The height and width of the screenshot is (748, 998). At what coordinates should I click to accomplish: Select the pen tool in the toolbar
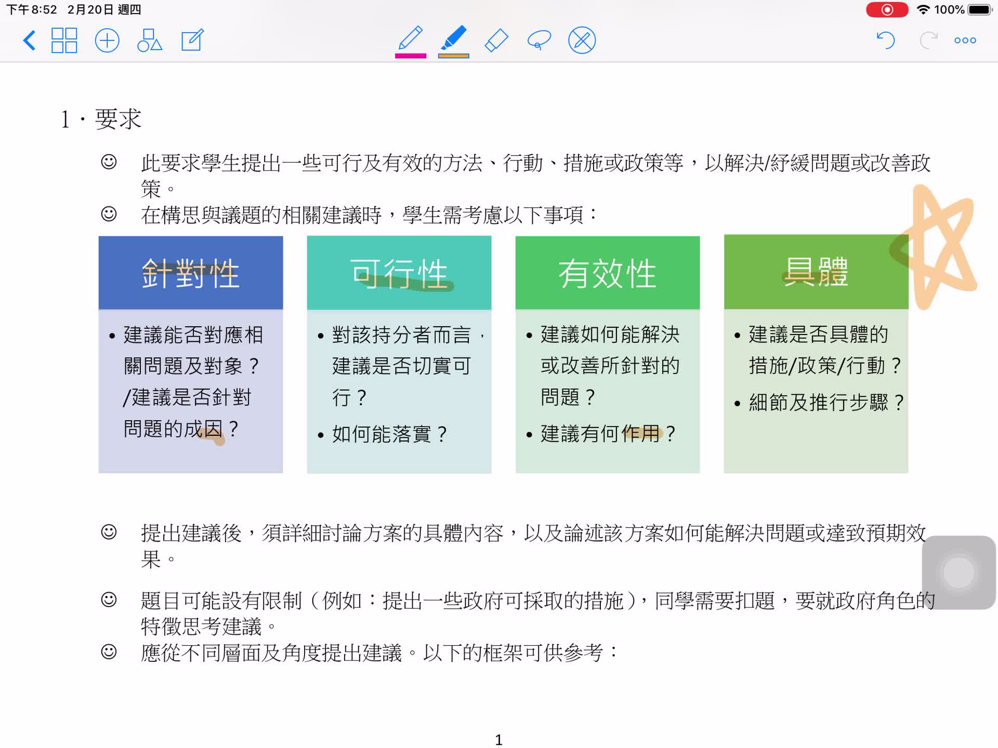pyautogui.click(x=410, y=39)
